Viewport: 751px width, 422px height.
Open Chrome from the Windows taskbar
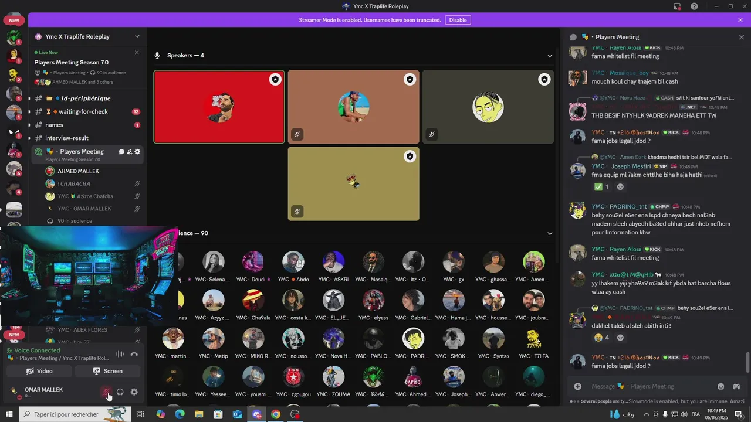tap(276, 414)
